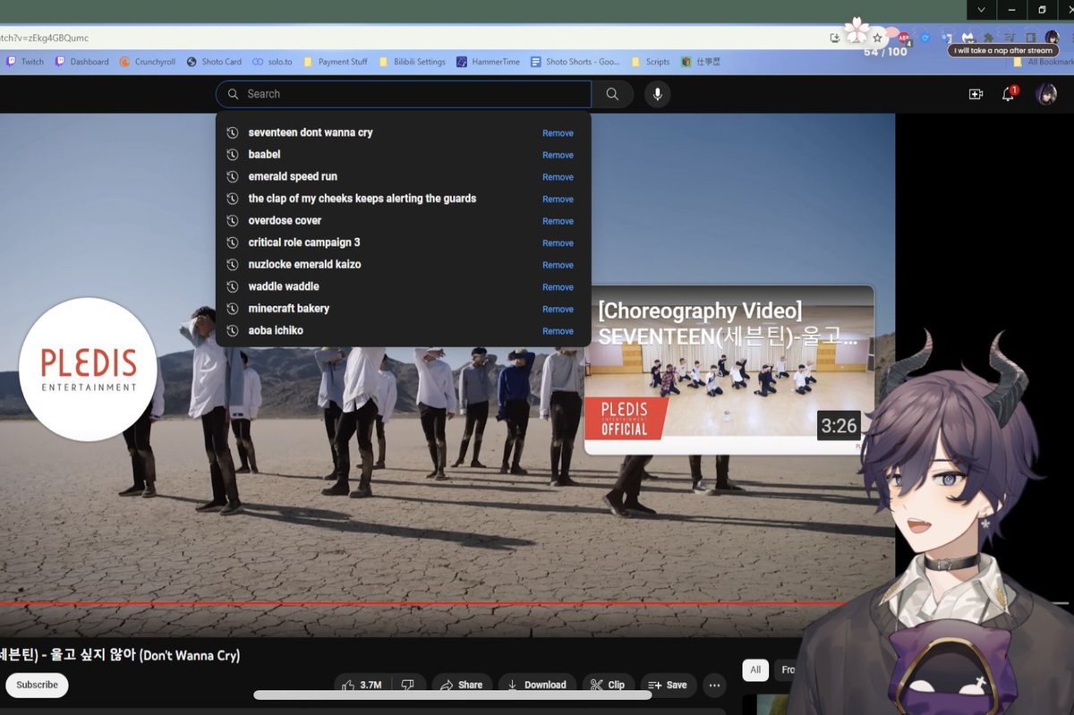Image resolution: width=1074 pixels, height=715 pixels.
Task: Click the Pledis Entertainment channel logo
Action: (88, 370)
